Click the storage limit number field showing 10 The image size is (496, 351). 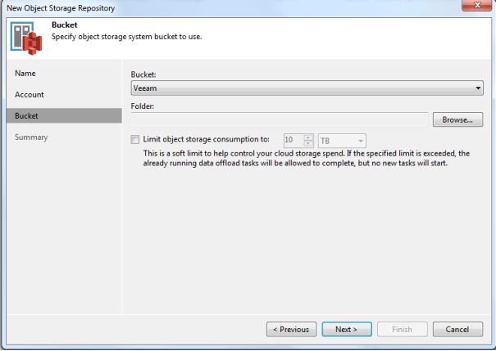(x=294, y=141)
